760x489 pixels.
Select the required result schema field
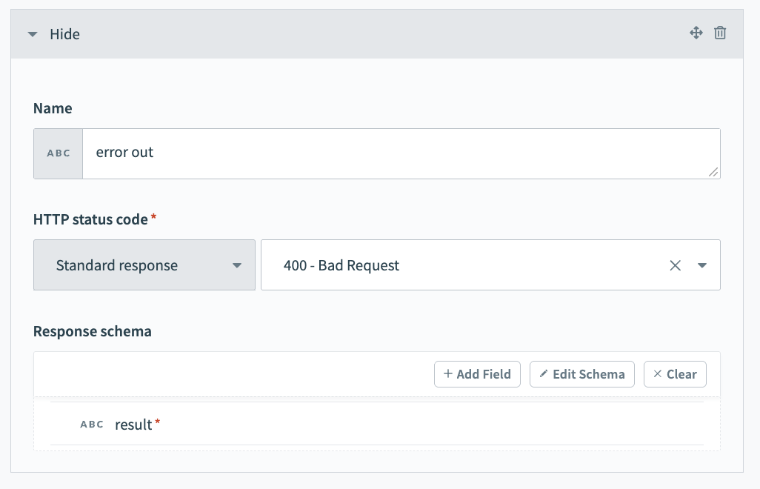[133, 424]
